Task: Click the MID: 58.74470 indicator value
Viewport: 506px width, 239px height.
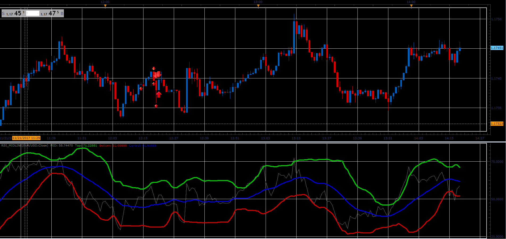Action: coord(61,145)
